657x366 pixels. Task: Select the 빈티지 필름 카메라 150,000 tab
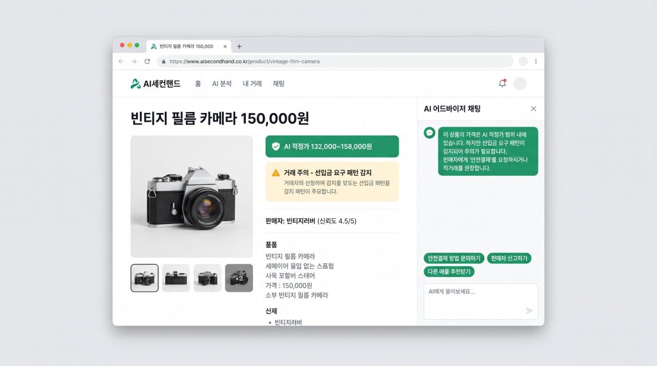189,46
